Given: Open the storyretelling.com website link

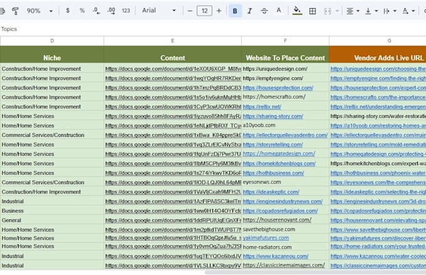Looking at the screenshot, I should point(273,145).
